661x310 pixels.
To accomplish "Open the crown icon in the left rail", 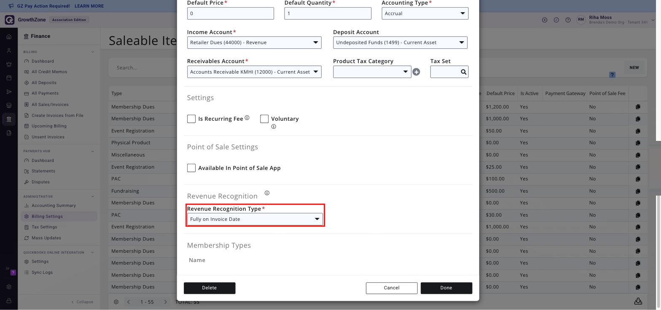I will [x=9, y=64].
